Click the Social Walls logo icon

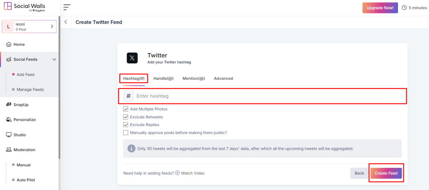tap(8, 8)
